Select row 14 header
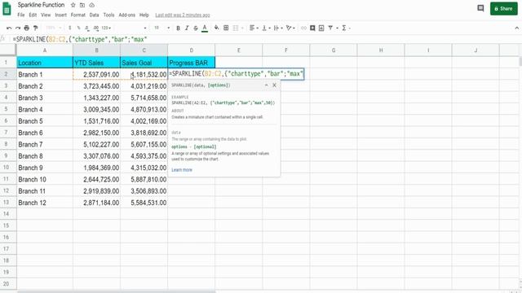Screen dimensions: 522x293 (6, 214)
